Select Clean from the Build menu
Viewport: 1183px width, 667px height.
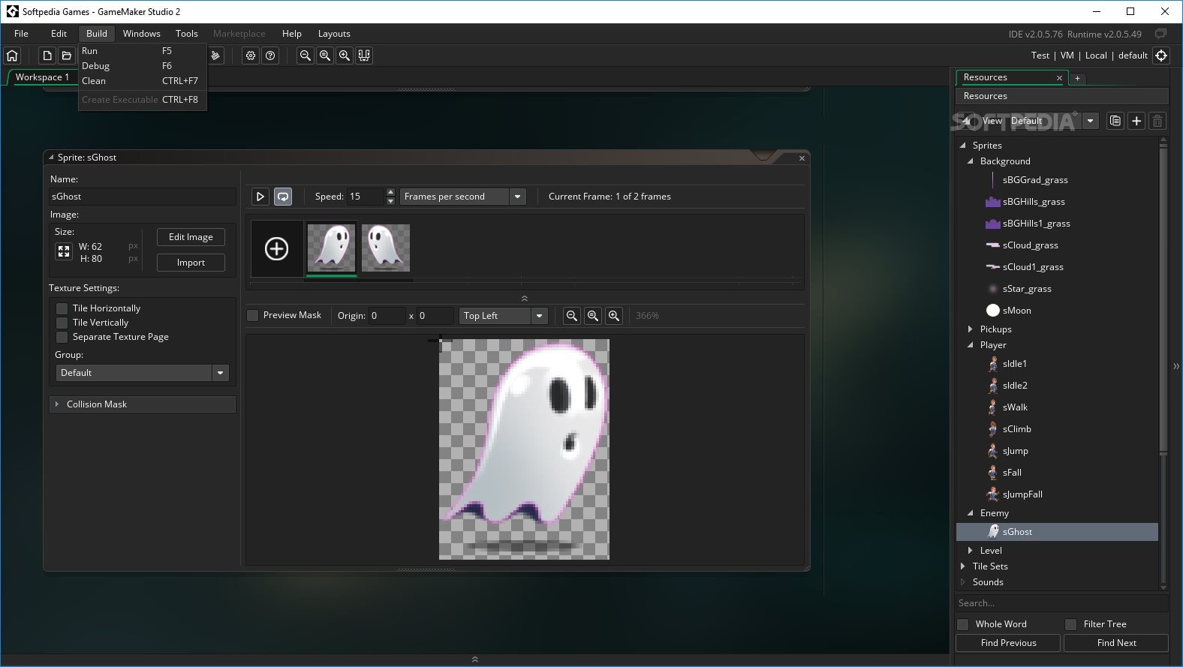coord(142,81)
